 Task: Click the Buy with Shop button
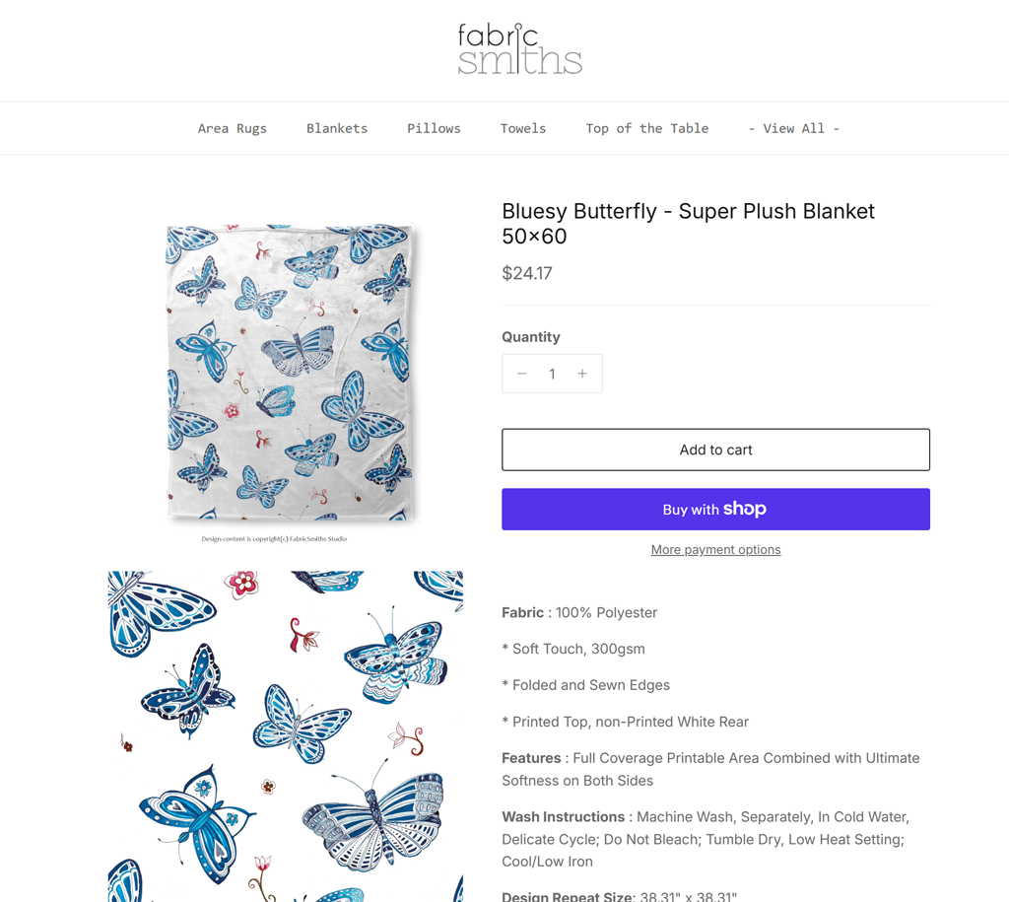pos(715,510)
